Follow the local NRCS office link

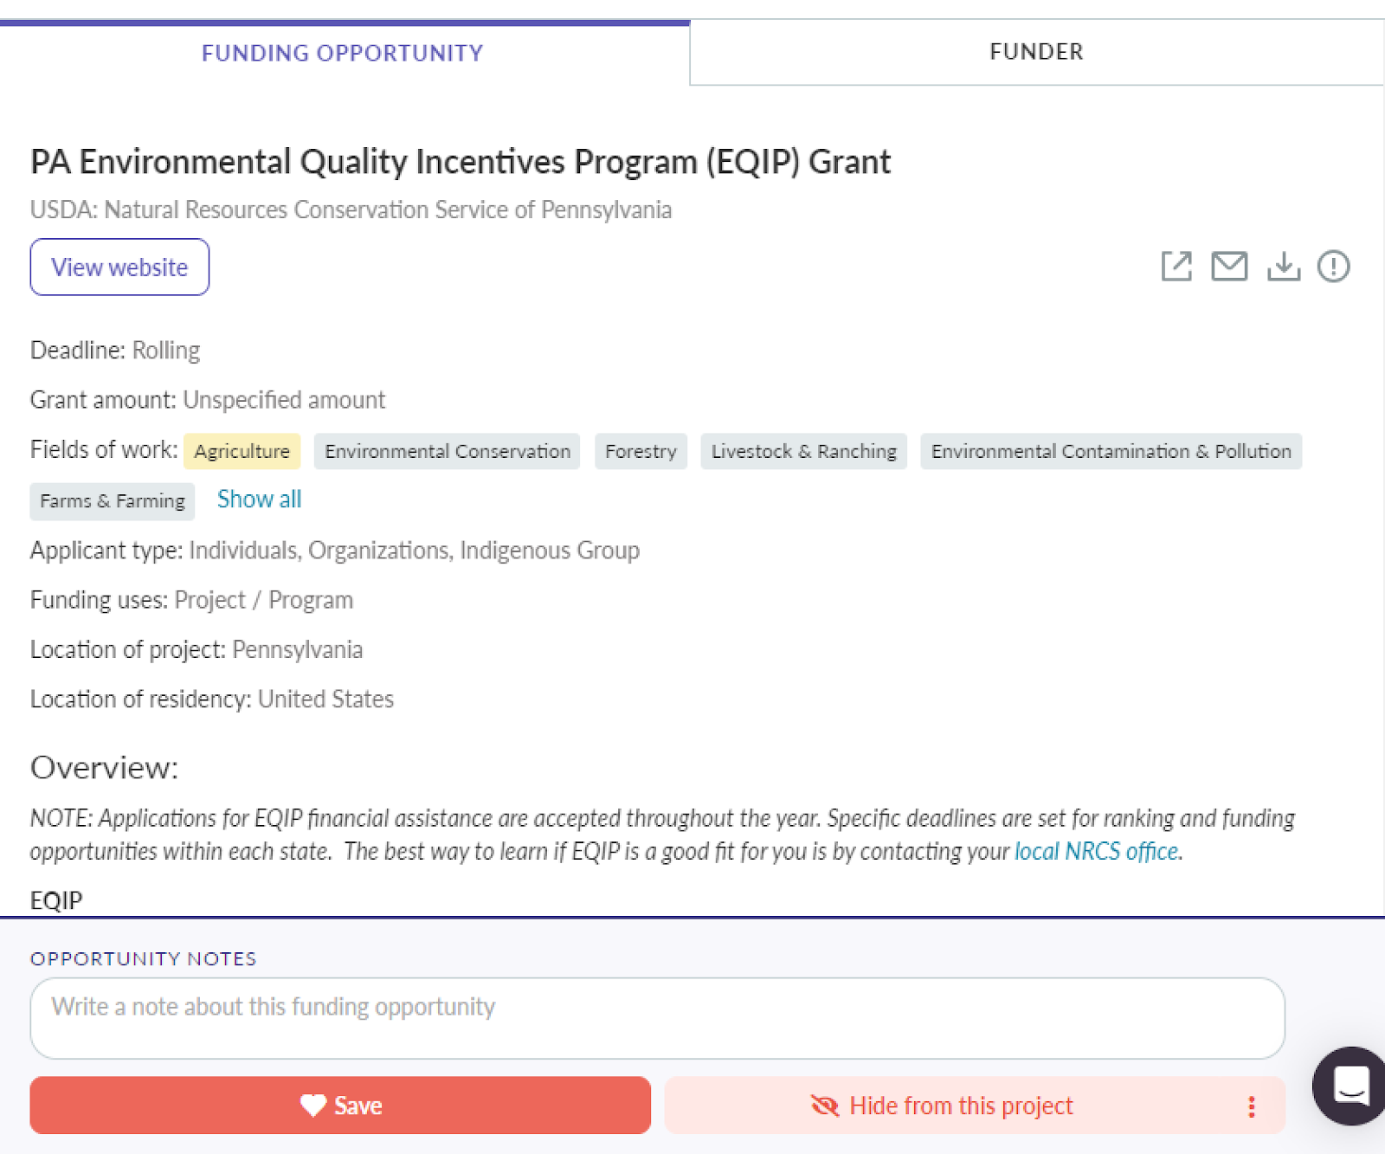(1095, 851)
